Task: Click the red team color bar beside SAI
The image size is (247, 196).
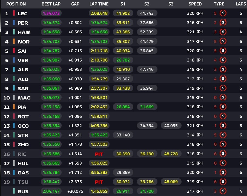Action: coord(14,51)
